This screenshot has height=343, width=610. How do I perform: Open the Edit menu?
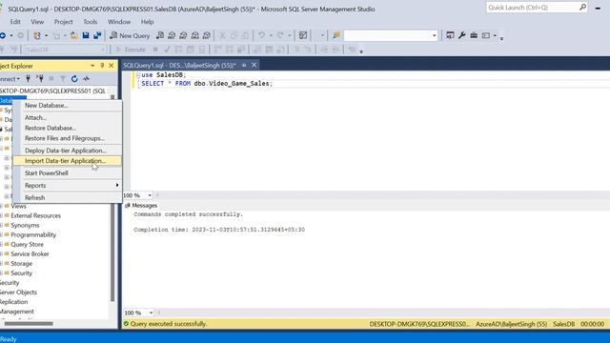point(15,22)
